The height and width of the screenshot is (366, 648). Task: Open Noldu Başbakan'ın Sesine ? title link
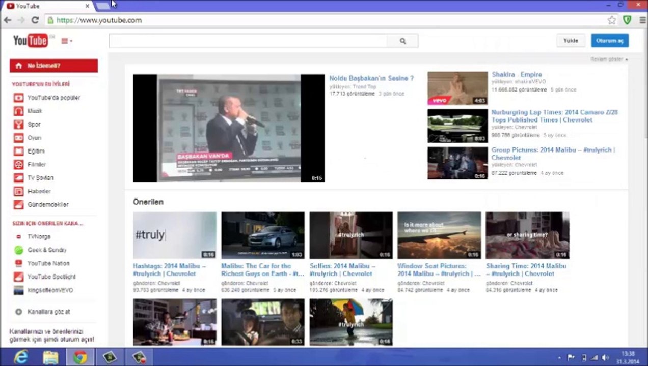click(x=371, y=78)
